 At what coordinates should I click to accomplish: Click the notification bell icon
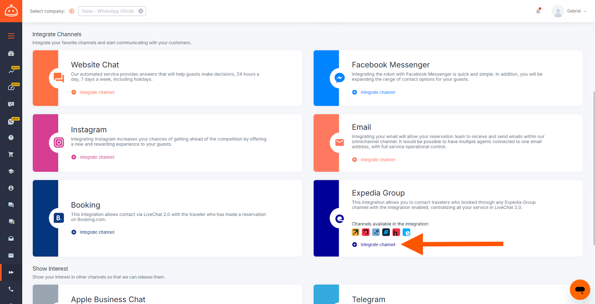pos(538,11)
